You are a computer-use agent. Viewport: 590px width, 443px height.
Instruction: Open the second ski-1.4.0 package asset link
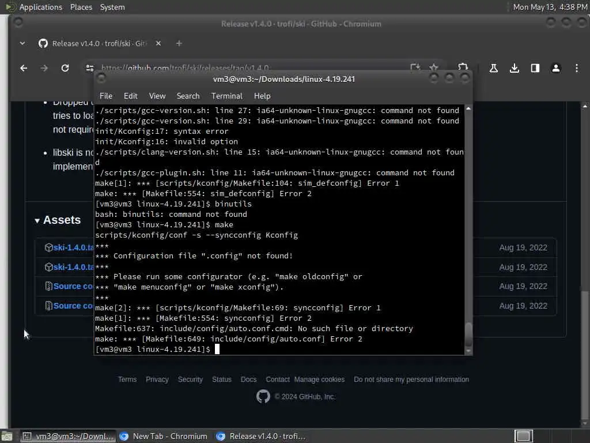(73, 267)
